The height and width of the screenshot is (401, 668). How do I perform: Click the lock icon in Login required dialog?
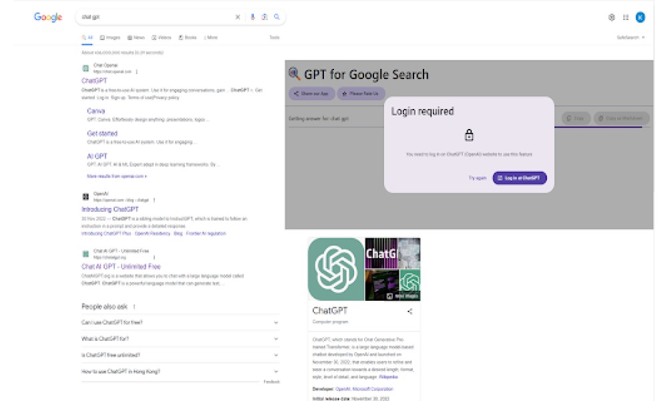point(469,135)
